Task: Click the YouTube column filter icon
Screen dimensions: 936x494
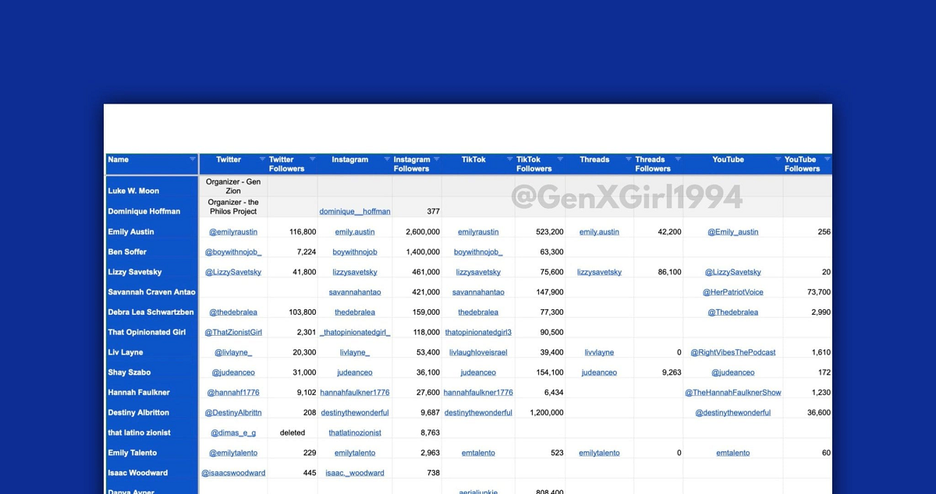Action: tap(778, 159)
